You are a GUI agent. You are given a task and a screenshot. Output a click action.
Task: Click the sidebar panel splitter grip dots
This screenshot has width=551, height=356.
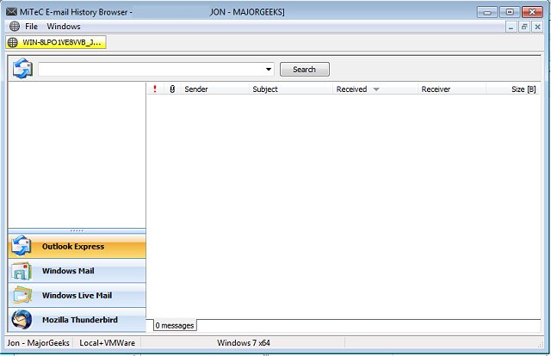point(77,230)
